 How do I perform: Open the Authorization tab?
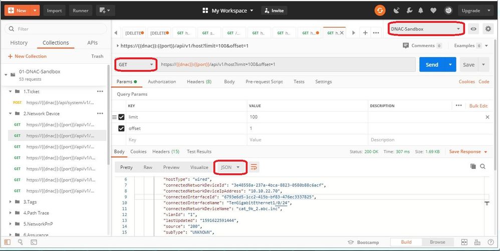coord(162,82)
